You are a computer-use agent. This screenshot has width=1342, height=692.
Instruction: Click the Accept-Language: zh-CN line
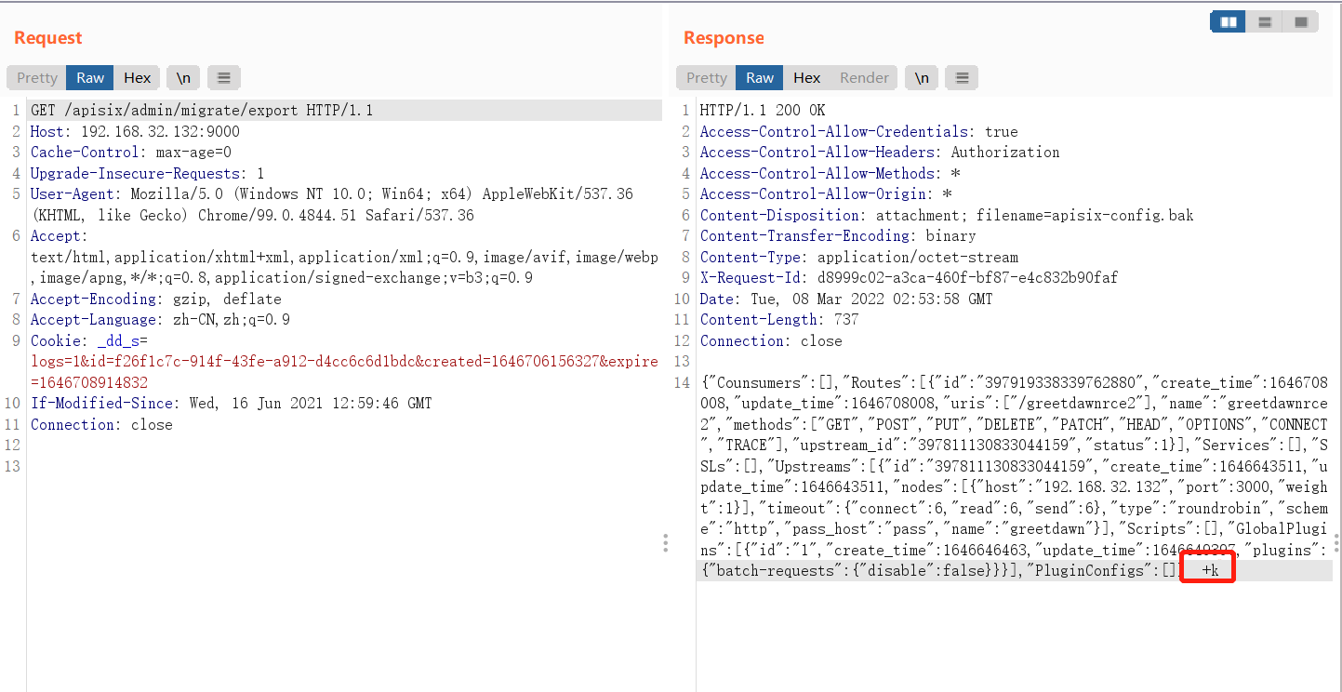160,320
